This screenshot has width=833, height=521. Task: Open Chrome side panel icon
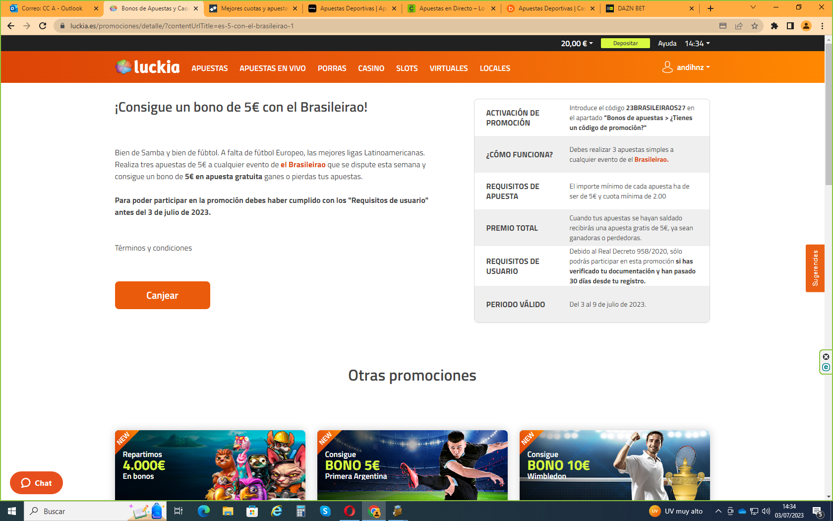coord(790,26)
